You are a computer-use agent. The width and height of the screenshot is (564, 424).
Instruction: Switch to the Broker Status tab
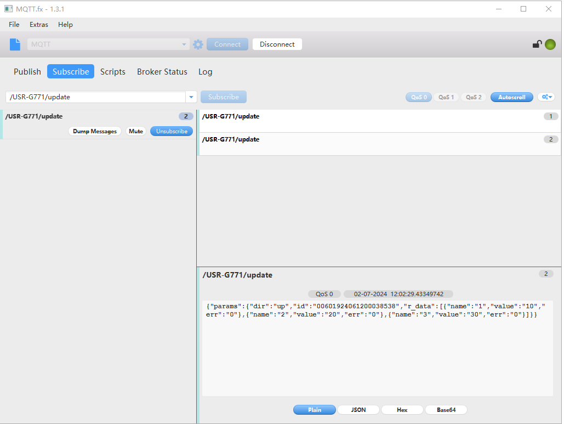pyautogui.click(x=162, y=72)
